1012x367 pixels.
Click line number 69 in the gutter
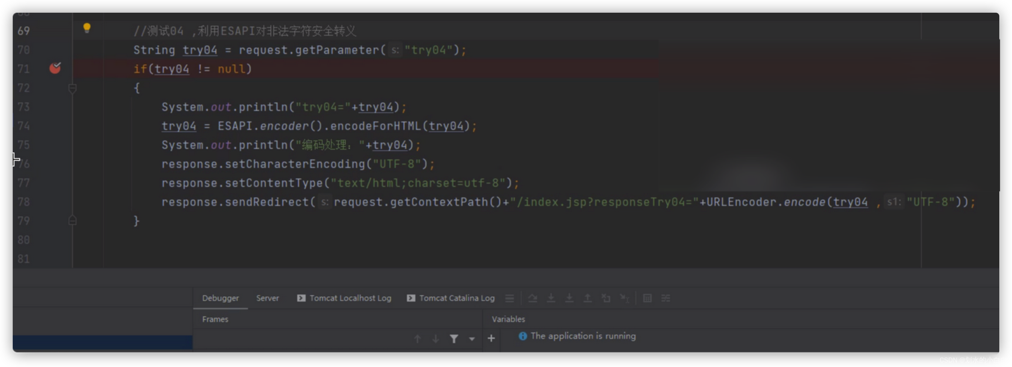point(24,31)
